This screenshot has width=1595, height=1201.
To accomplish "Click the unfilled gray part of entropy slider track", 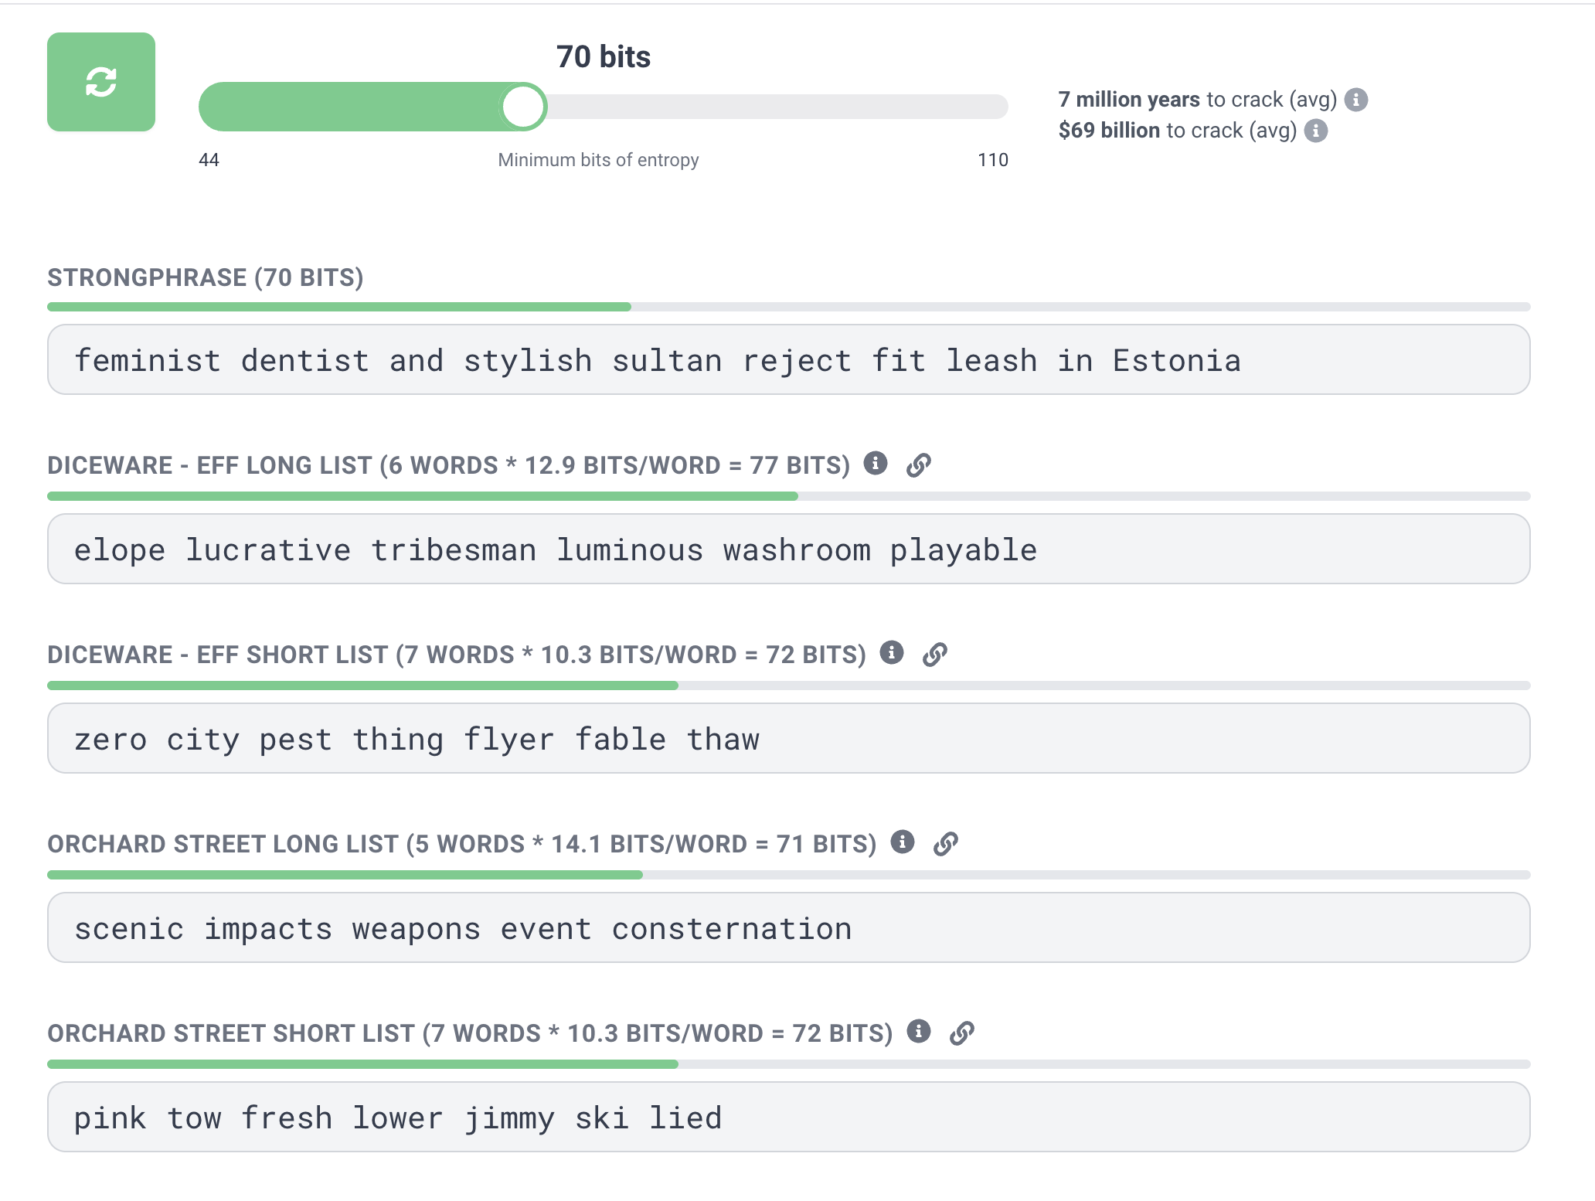I will click(777, 107).
